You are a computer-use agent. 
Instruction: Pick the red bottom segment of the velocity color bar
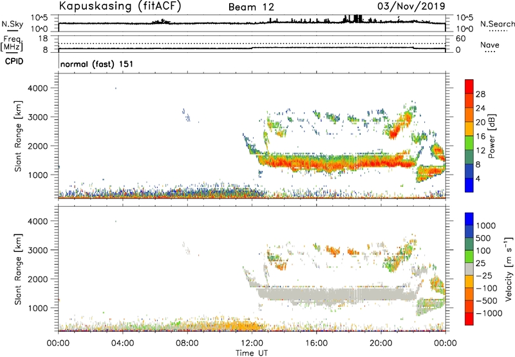click(469, 319)
